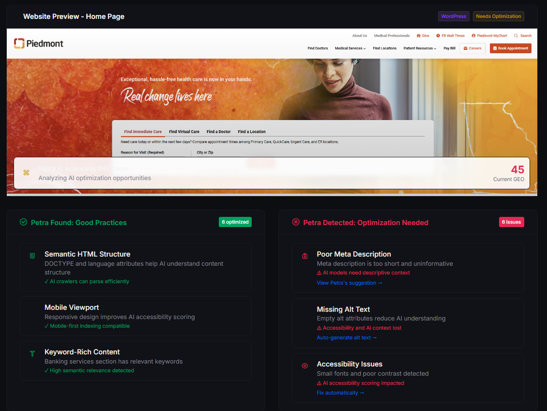The image size is (547, 411).
Task: Click the red X icon beside Optimization Needed
Action: pyautogui.click(x=296, y=222)
